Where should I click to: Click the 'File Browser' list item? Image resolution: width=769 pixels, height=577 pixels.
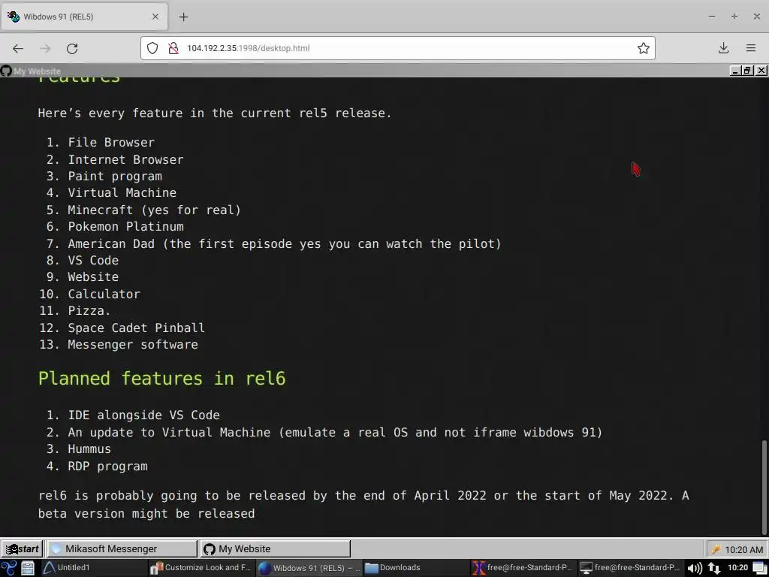click(111, 142)
